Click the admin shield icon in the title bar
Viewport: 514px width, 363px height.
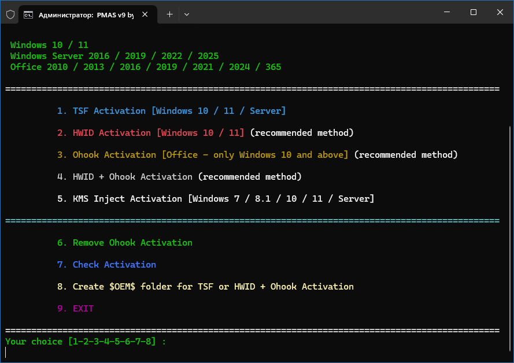10,14
